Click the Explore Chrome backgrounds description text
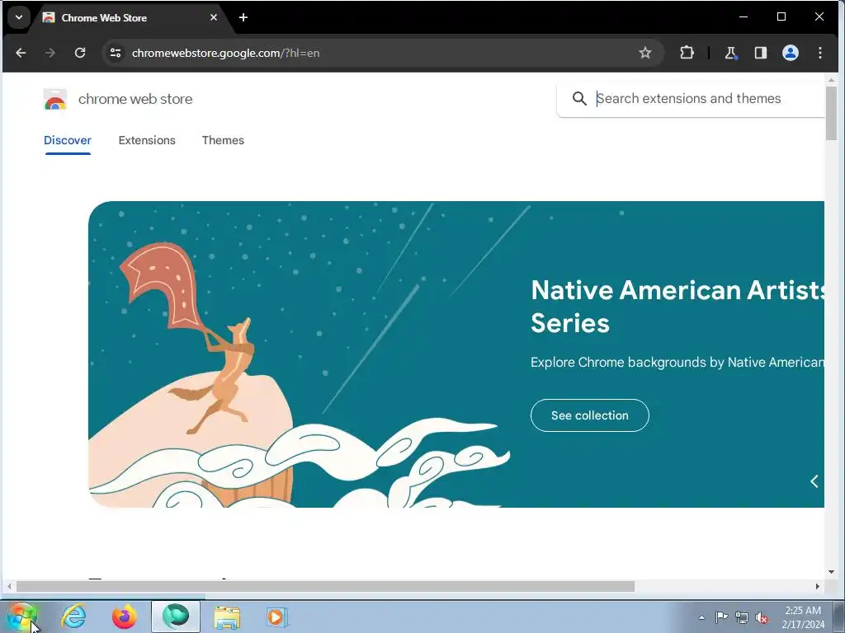The height and width of the screenshot is (633, 845). pos(677,363)
